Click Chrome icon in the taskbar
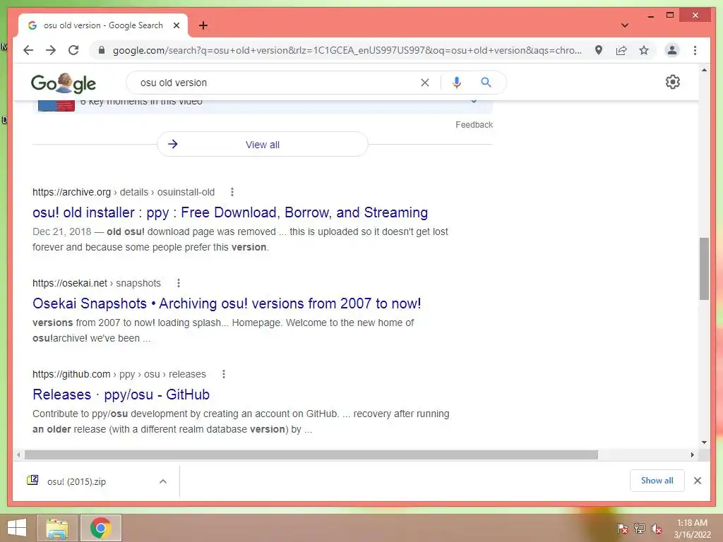 pos(100,528)
